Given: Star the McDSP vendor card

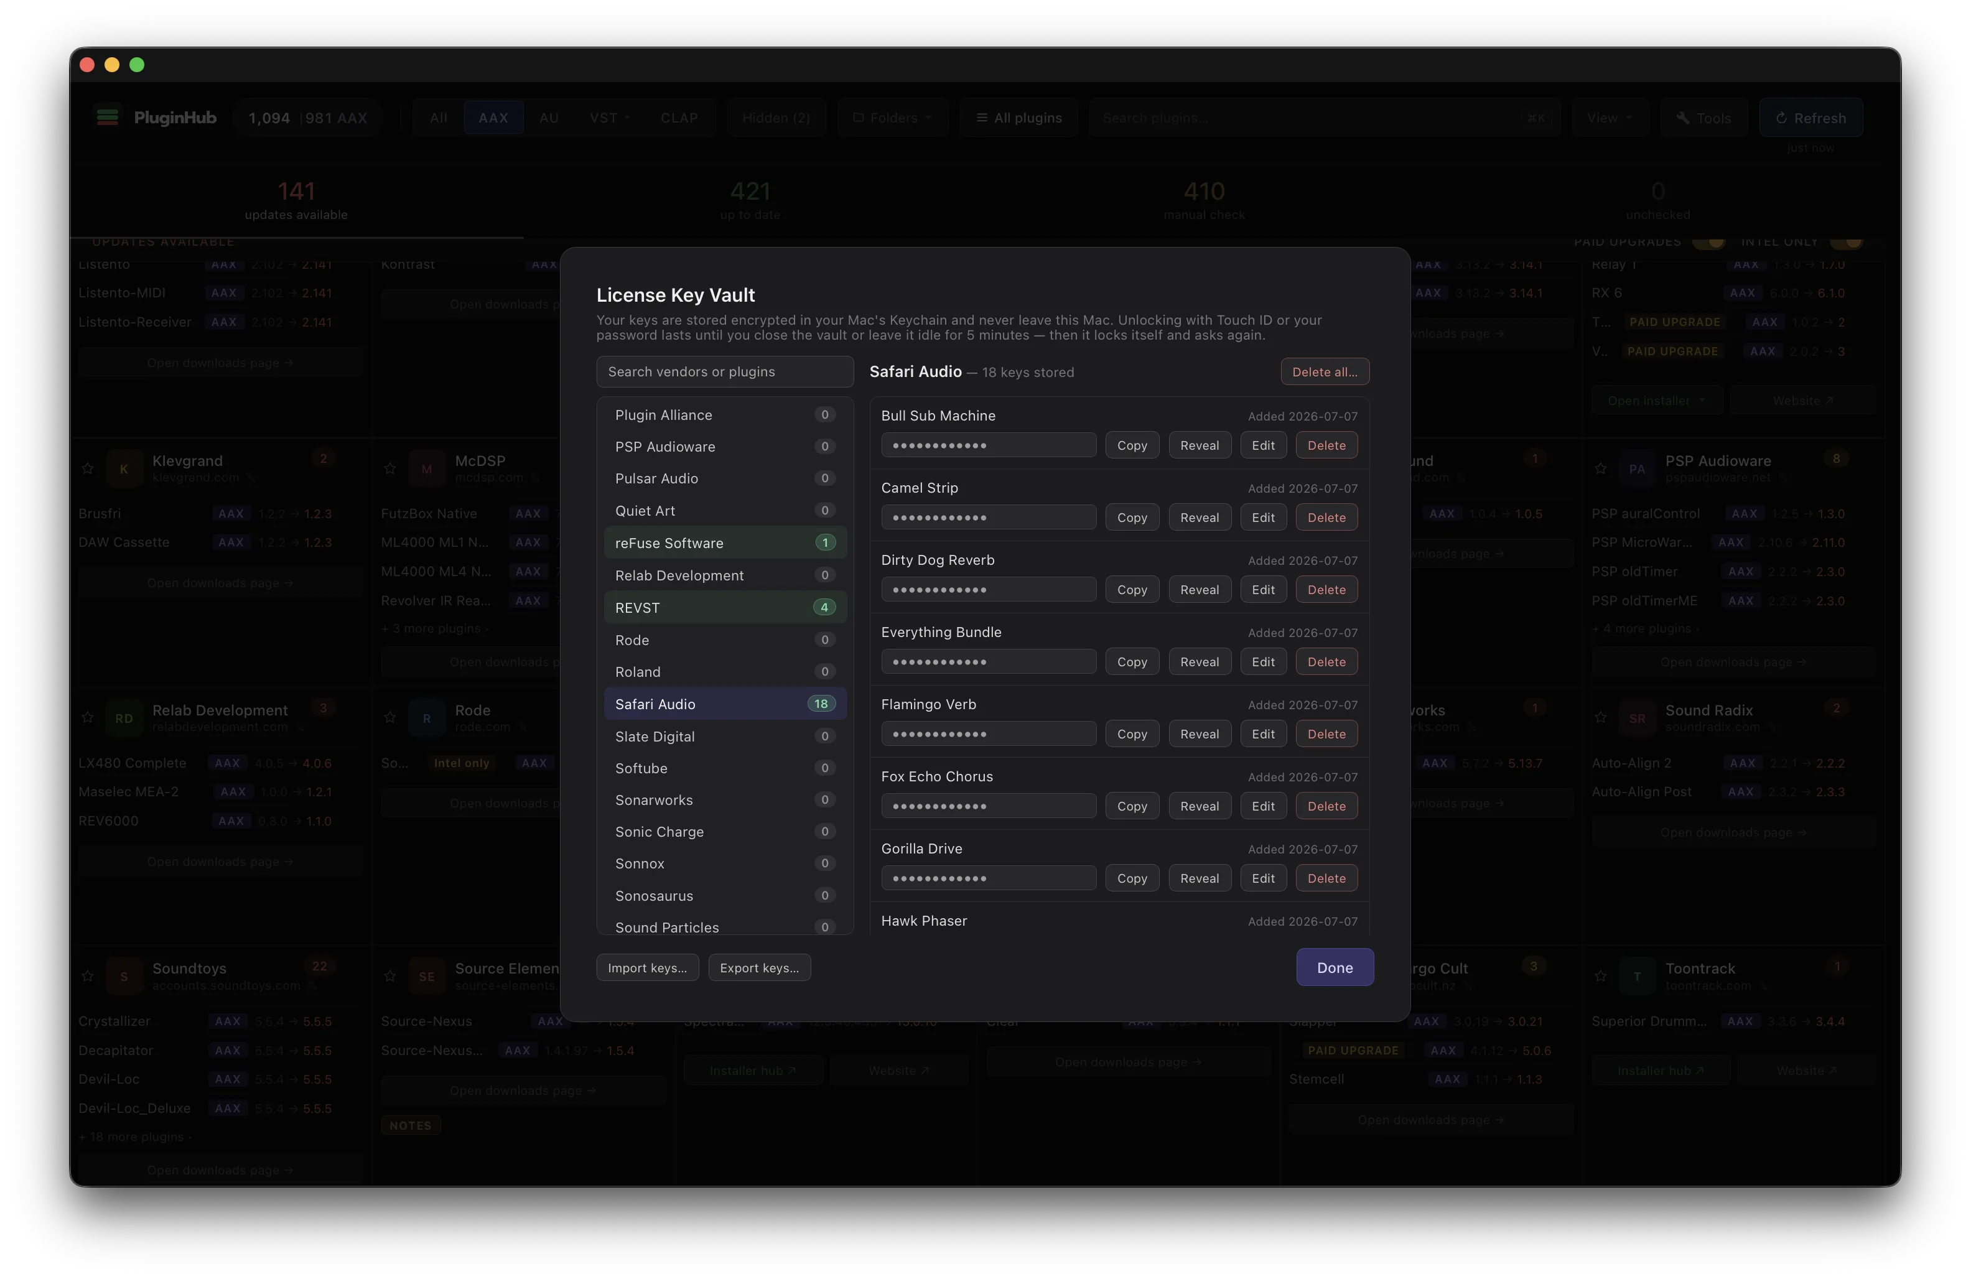Looking at the screenshot, I should click(x=390, y=468).
